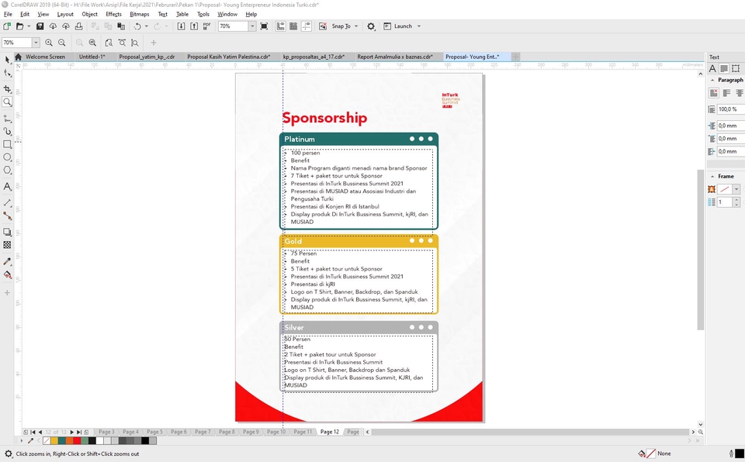Toggle Show Grid button
Image resolution: width=745 pixels, height=462 pixels.
(293, 26)
